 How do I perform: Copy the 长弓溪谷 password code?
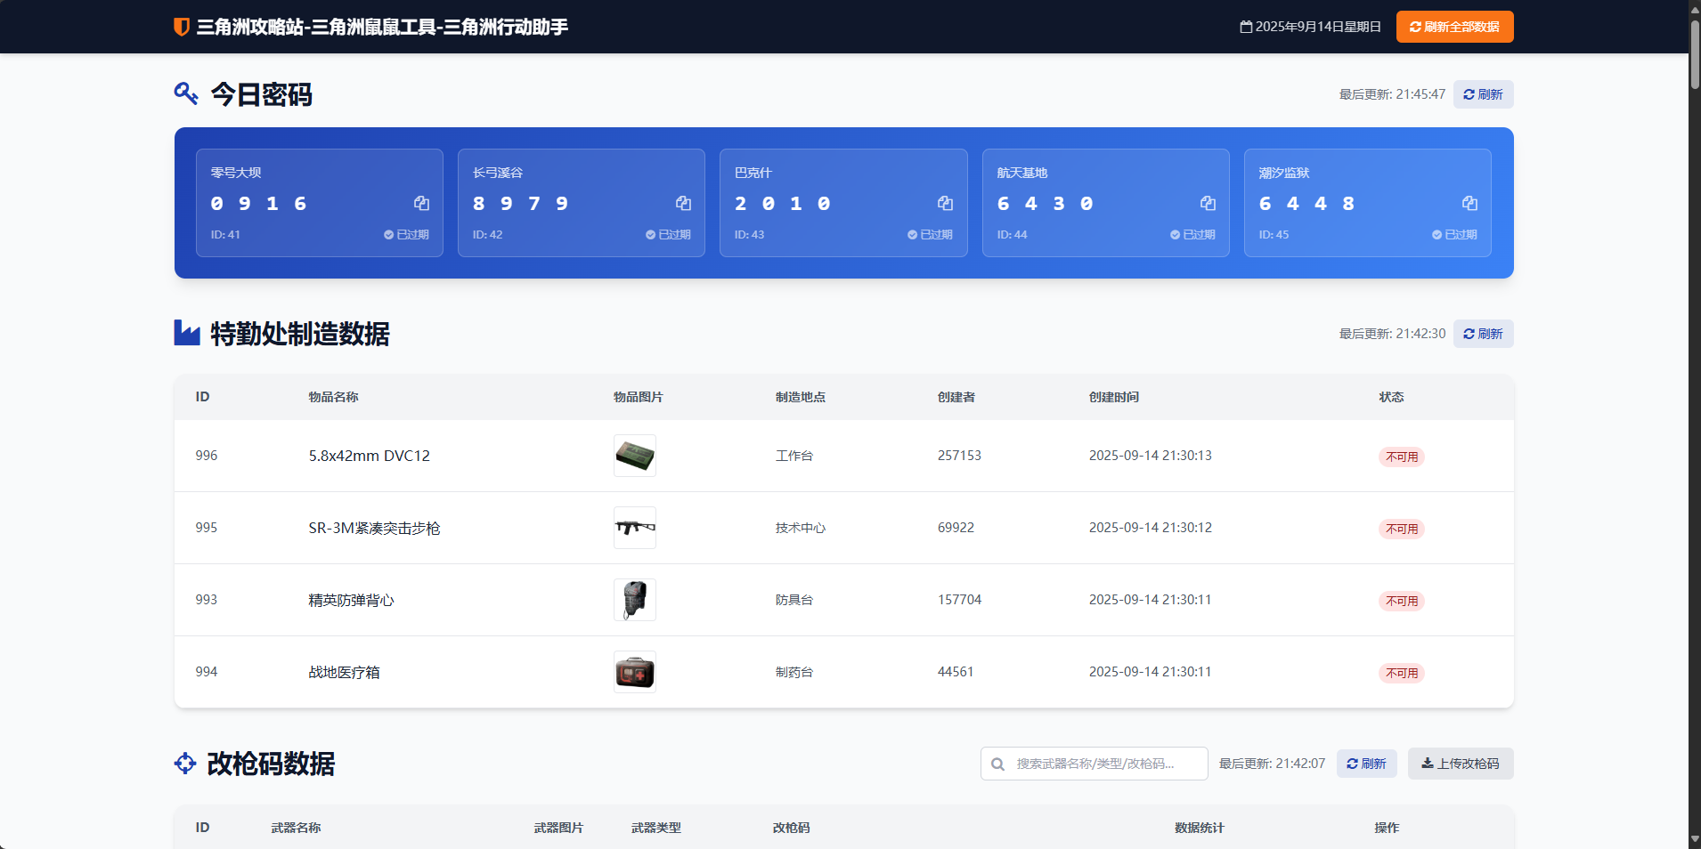tap(683, 204)
